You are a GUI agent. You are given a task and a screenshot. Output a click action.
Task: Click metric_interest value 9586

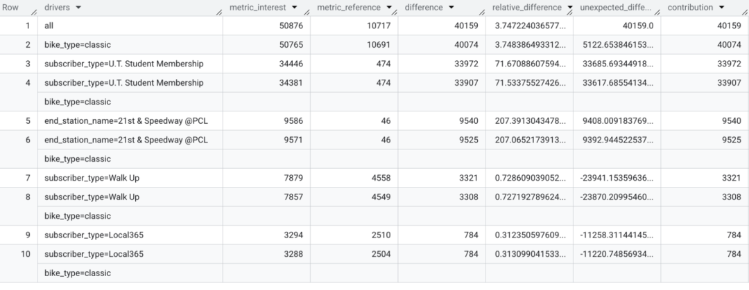[x=293, y=121]
